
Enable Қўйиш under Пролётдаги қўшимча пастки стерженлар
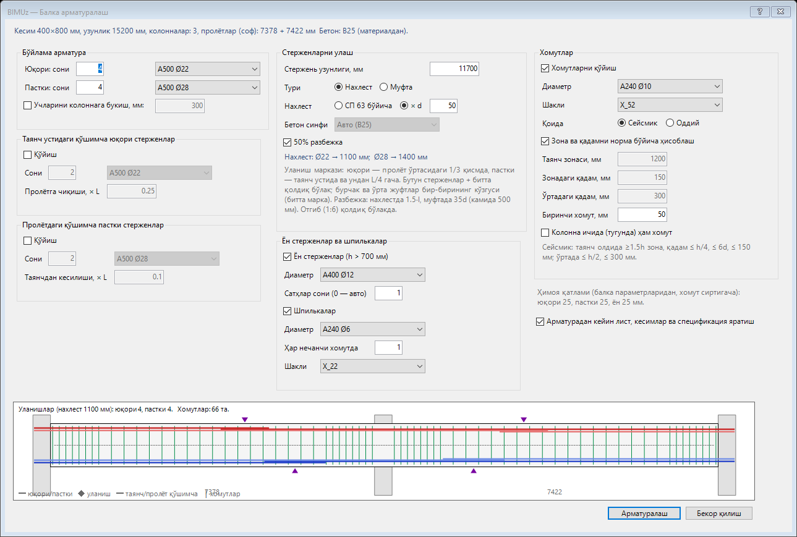click(x=27, y=240)
